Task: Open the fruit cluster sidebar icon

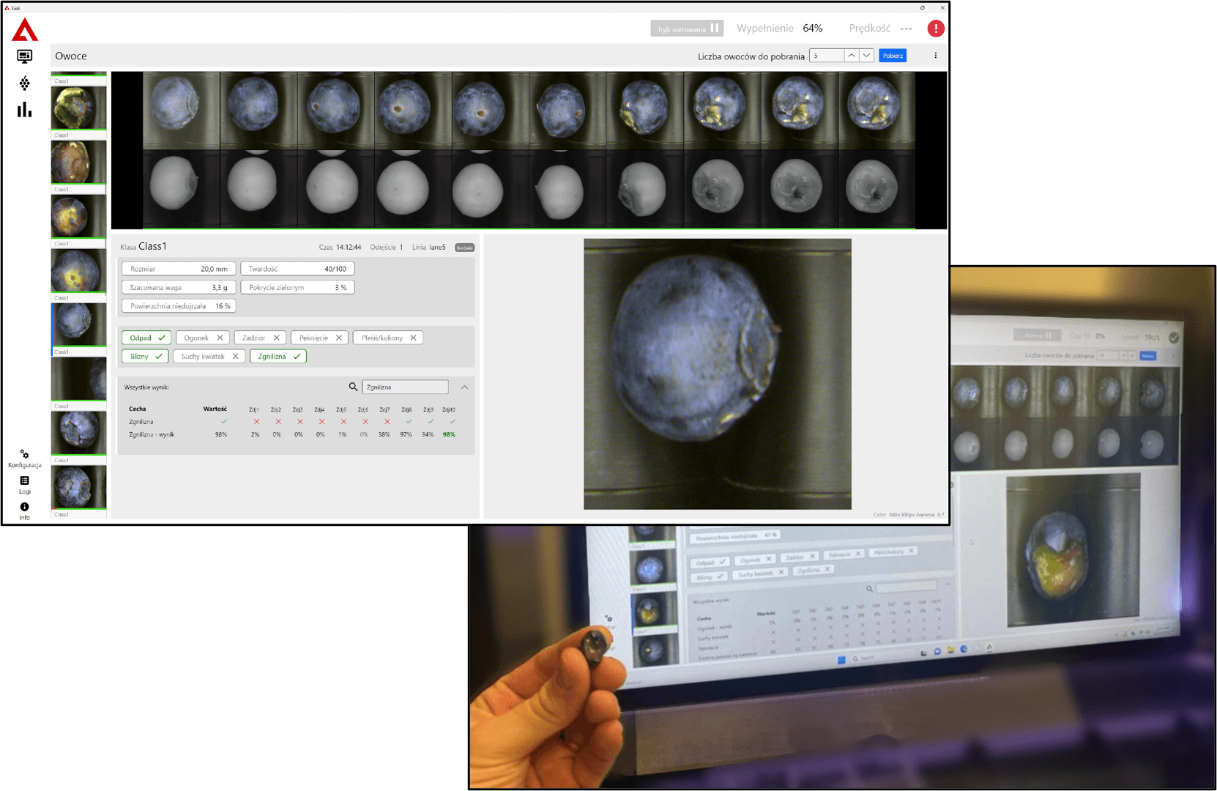Action: (x=24, y=83)
